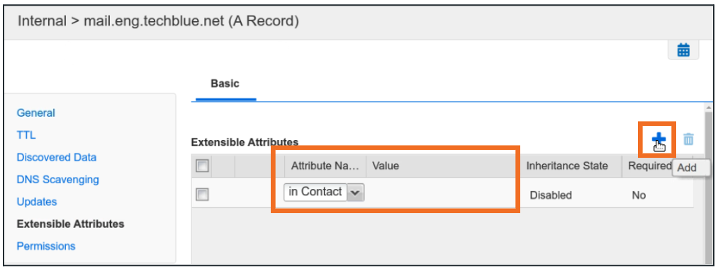Open the calendar schedule icon

(x=683, y=50)
